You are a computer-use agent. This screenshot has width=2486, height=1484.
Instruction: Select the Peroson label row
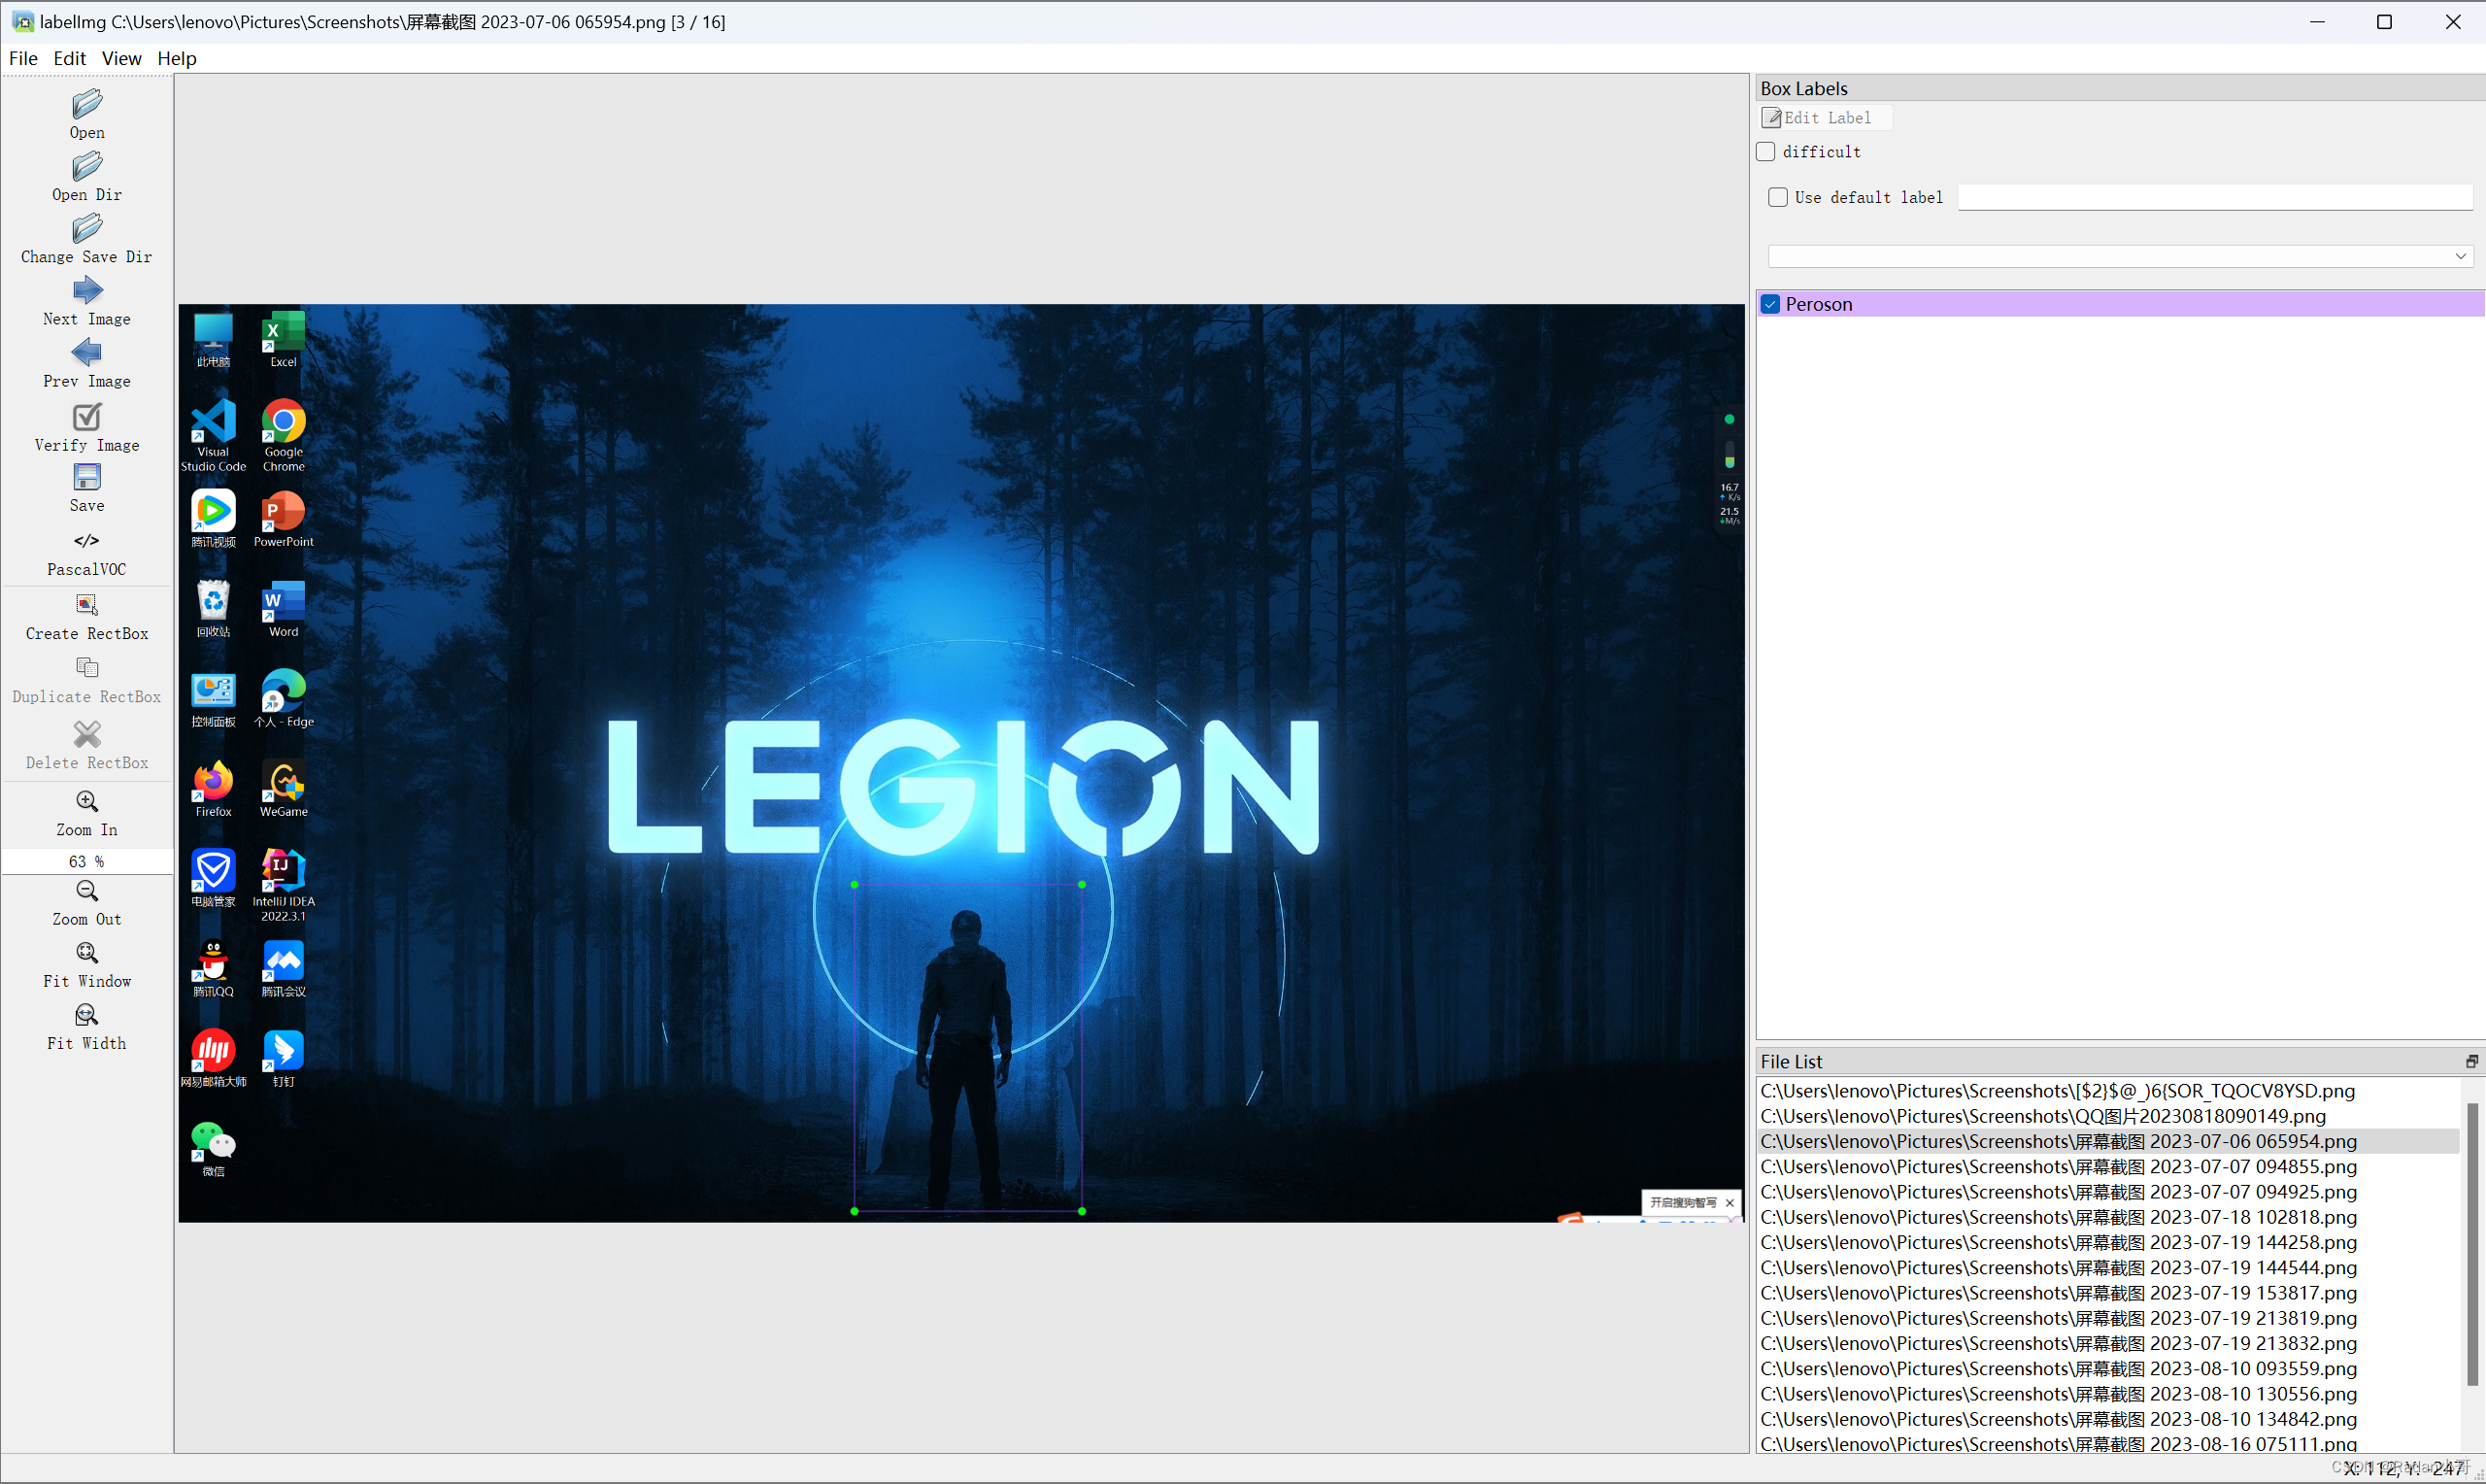(x=2119, y=304)
